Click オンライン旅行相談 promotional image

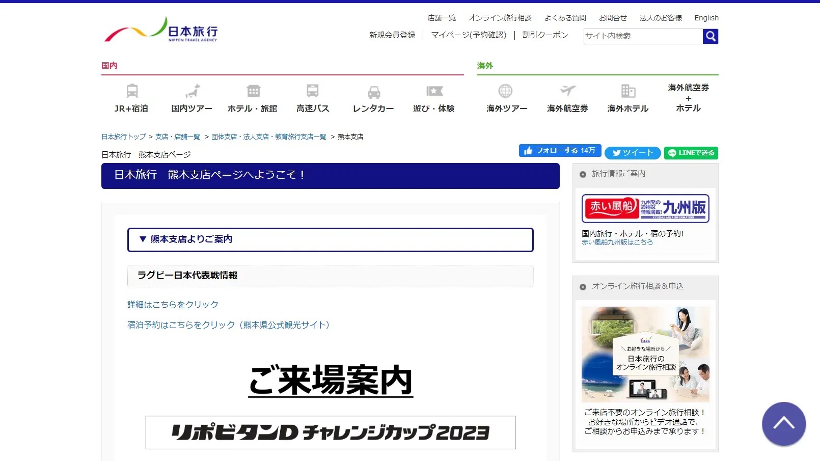645,355
